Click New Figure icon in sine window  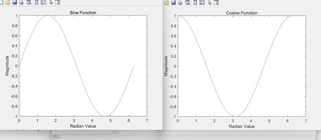[2, 2]
